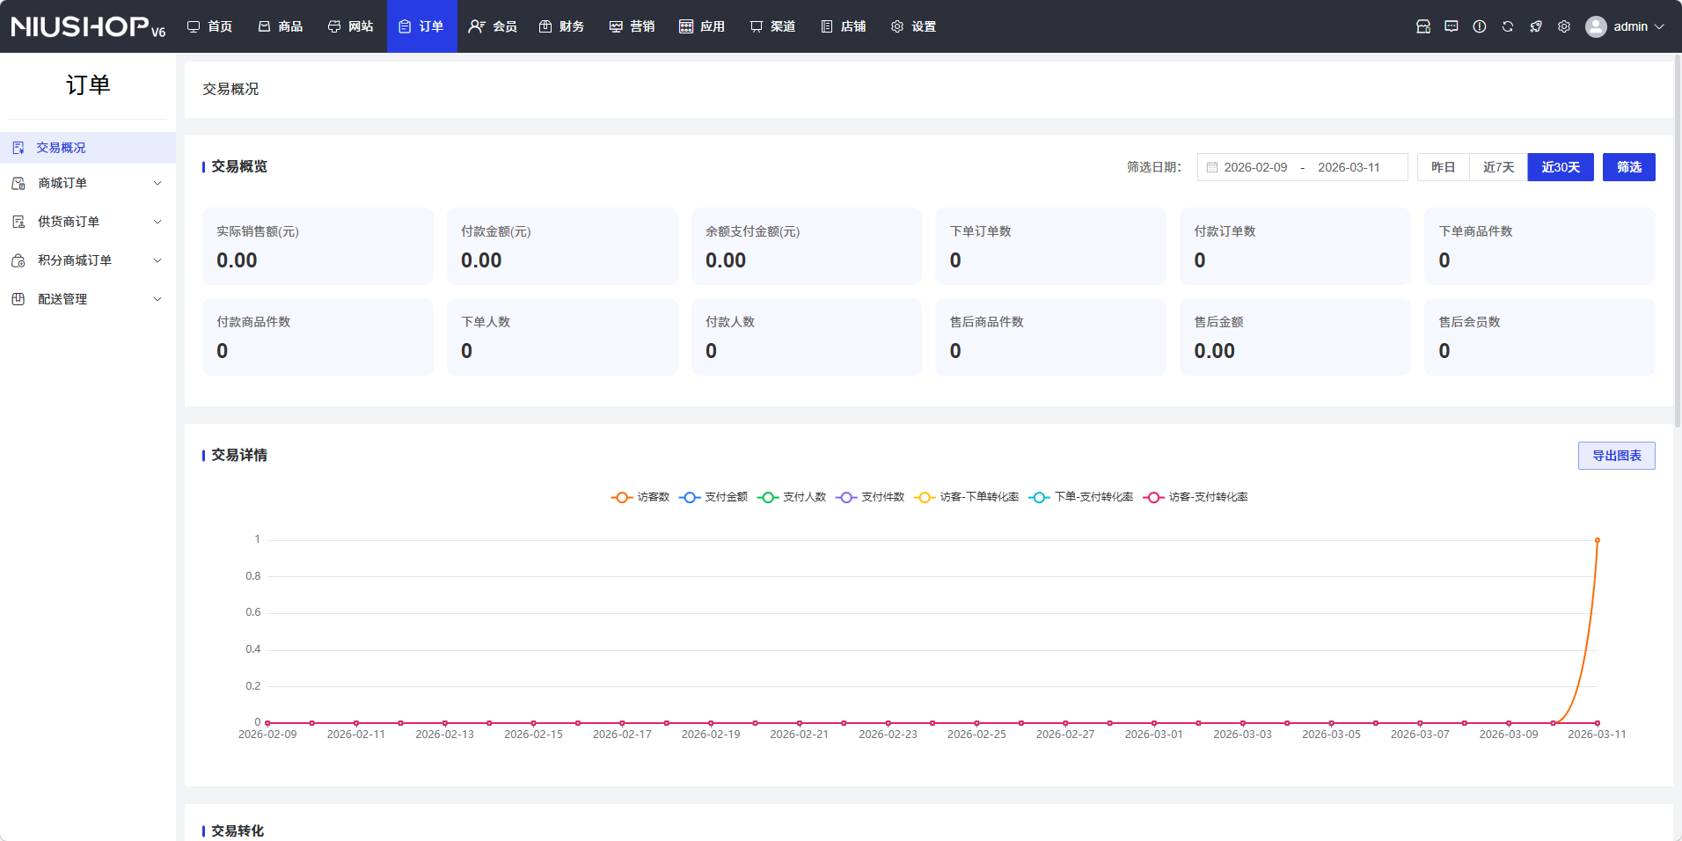This screenshot has width=1682, height=841.
Task: Toggle the 访客数 legend series
Action: (641, 497)
